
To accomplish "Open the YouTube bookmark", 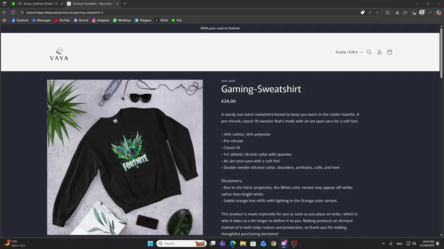I will (62, 20).
